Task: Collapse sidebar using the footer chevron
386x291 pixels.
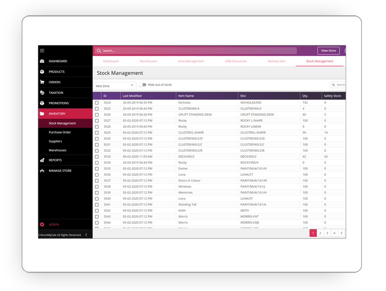Action: (86, 235)
